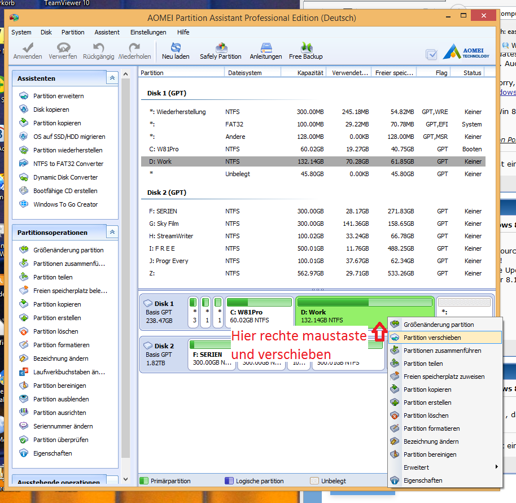
Task: Select C: W81Pro block in Disk 1 map
Action: point(259,313)
